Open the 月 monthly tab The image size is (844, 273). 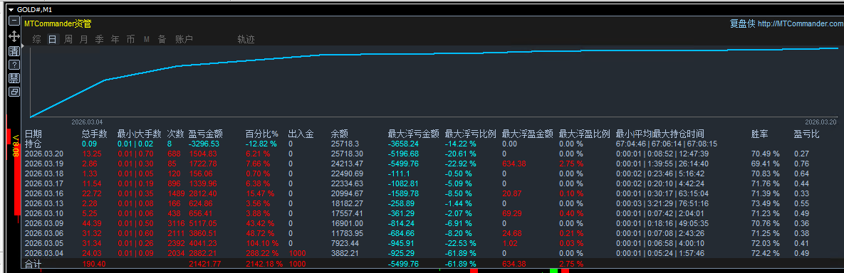tap(83, 39)
